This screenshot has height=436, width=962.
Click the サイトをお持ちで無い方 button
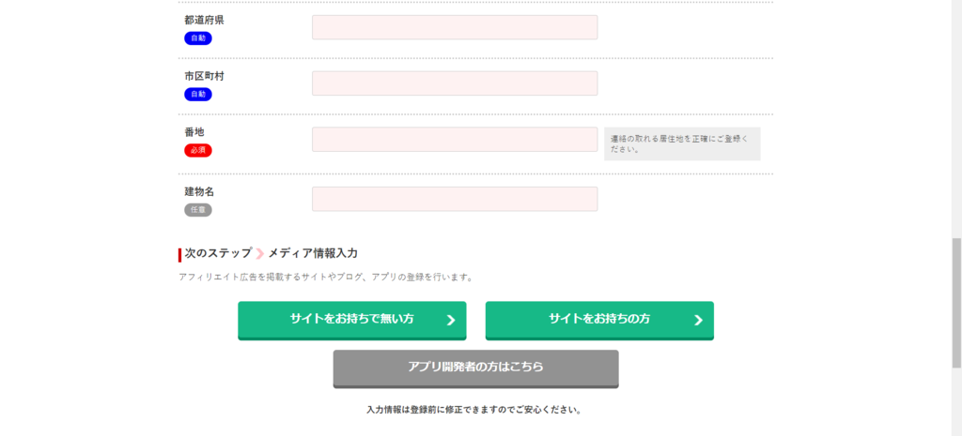coord(352,321)
